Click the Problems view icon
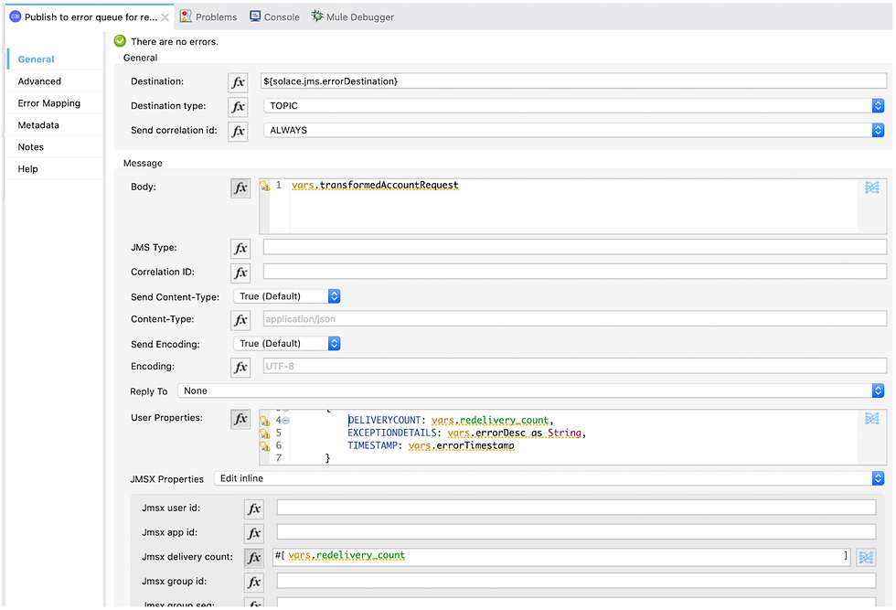 coord(186,16)
